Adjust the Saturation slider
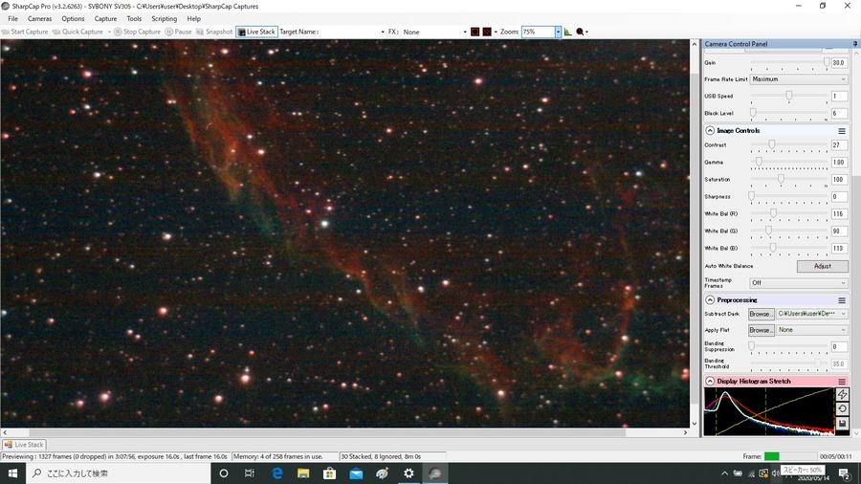The image size is (861, 484). pos(789,180)
